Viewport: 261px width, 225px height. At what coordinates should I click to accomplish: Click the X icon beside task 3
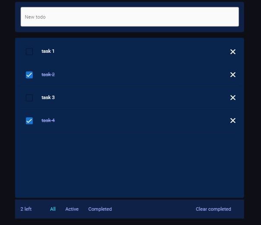pyautogui.click(x=232, y=98)
